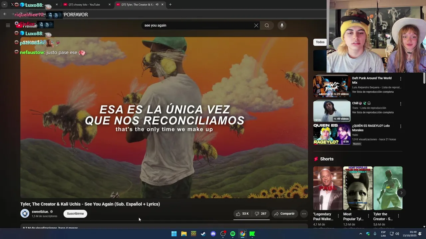Open Steam from the taskbar
Screen dimensions: 426x239
203,234
